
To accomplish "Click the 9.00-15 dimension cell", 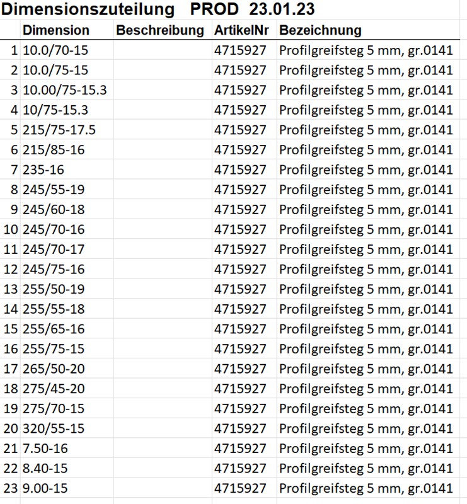I will [x=45, y=488].
